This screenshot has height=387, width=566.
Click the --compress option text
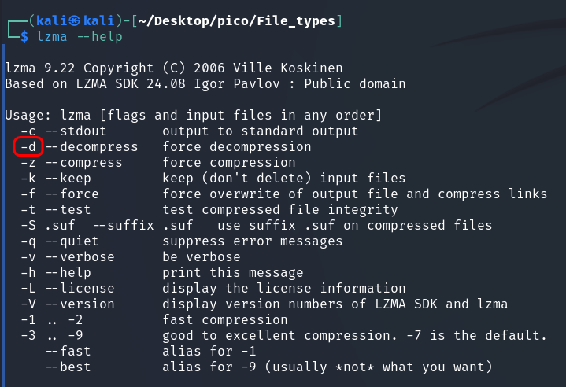pos(83,162)
